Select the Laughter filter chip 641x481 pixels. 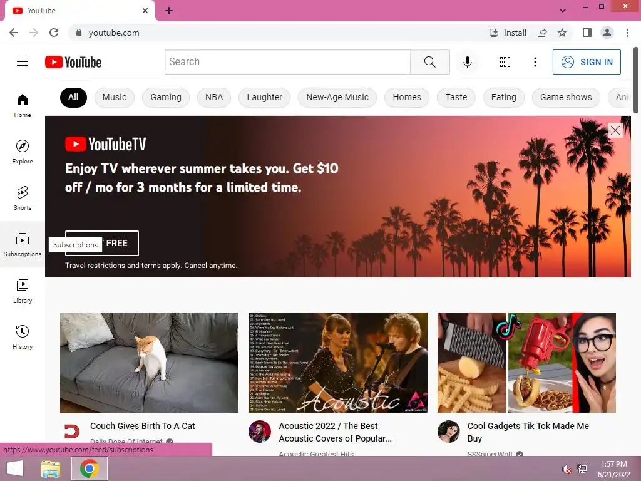click(x=265, y=97)
